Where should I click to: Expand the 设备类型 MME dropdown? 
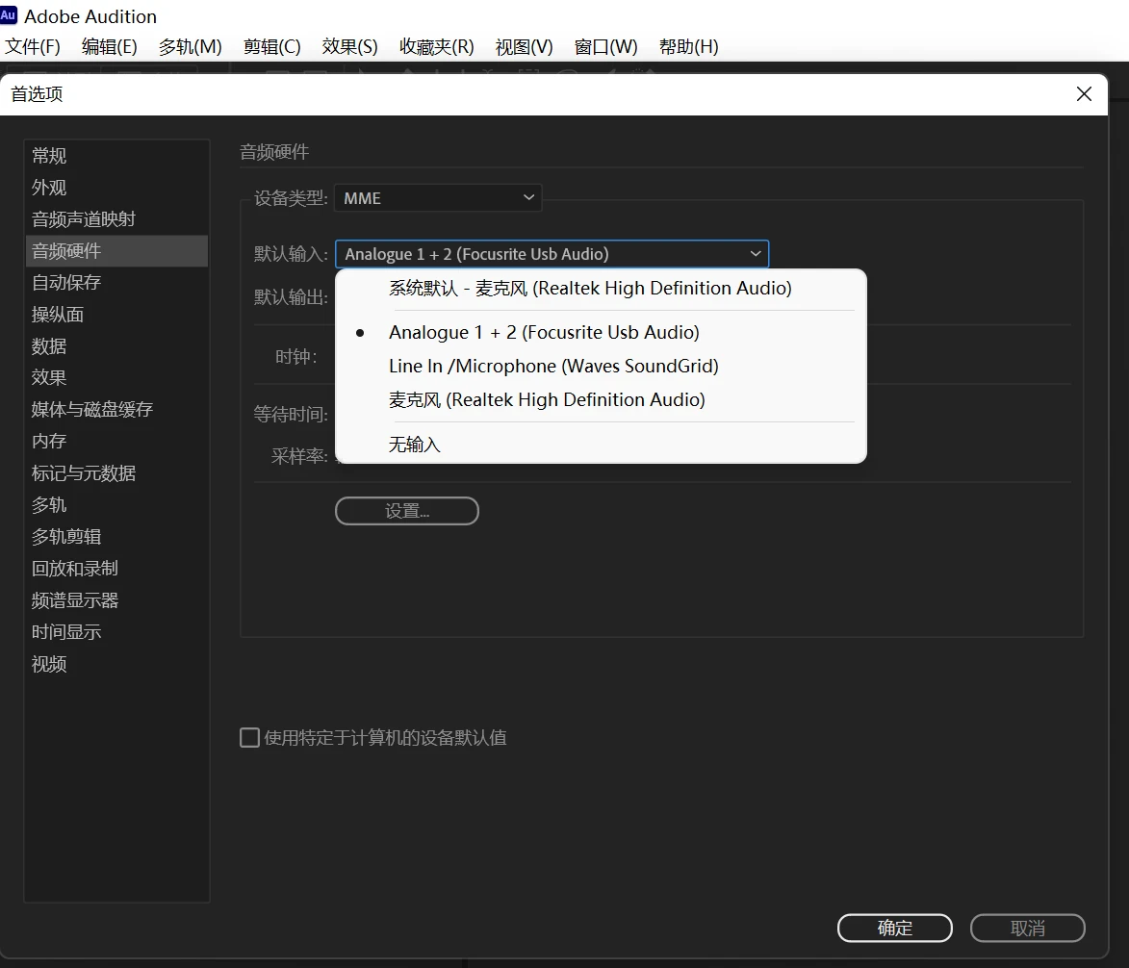click(x=438, y=198)
